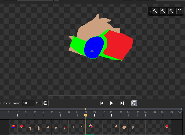Jump to the first frame
The width and height of the screenshot is (185, 135).
[101, 103]
